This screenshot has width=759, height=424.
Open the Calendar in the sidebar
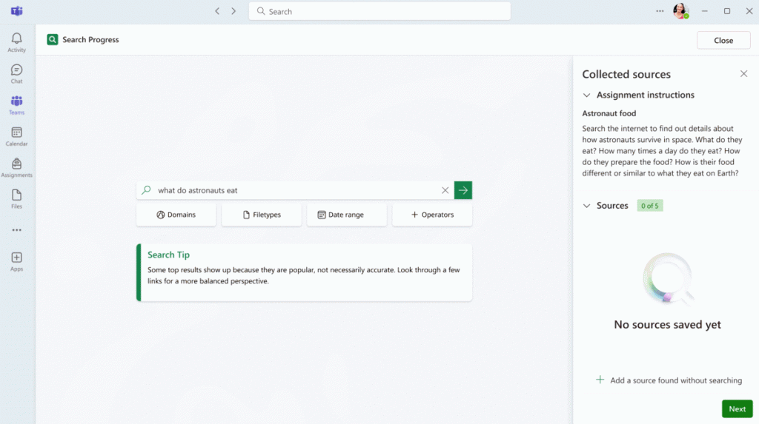pyautogui.click(x=16, y=136)
